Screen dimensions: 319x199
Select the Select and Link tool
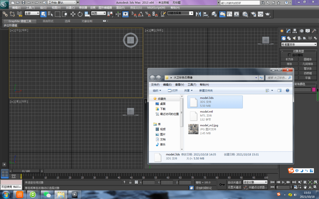[x=5, y=14]
